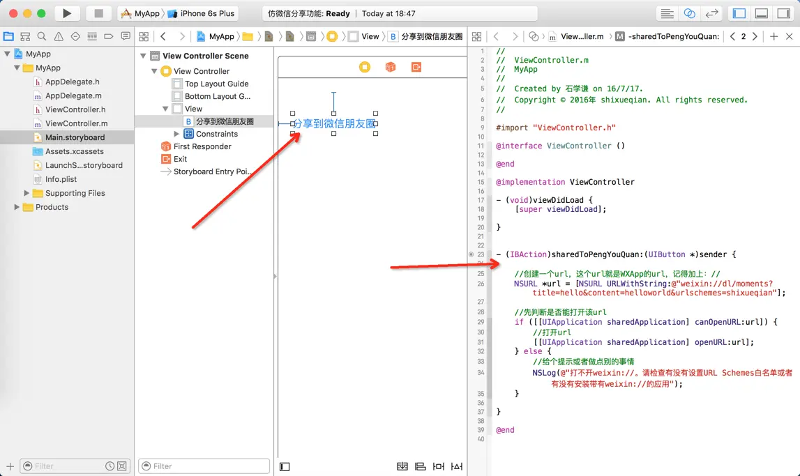Collapse the MyApp project root
The height and width of the screenshot is (476, 800).
pos(7,54)
